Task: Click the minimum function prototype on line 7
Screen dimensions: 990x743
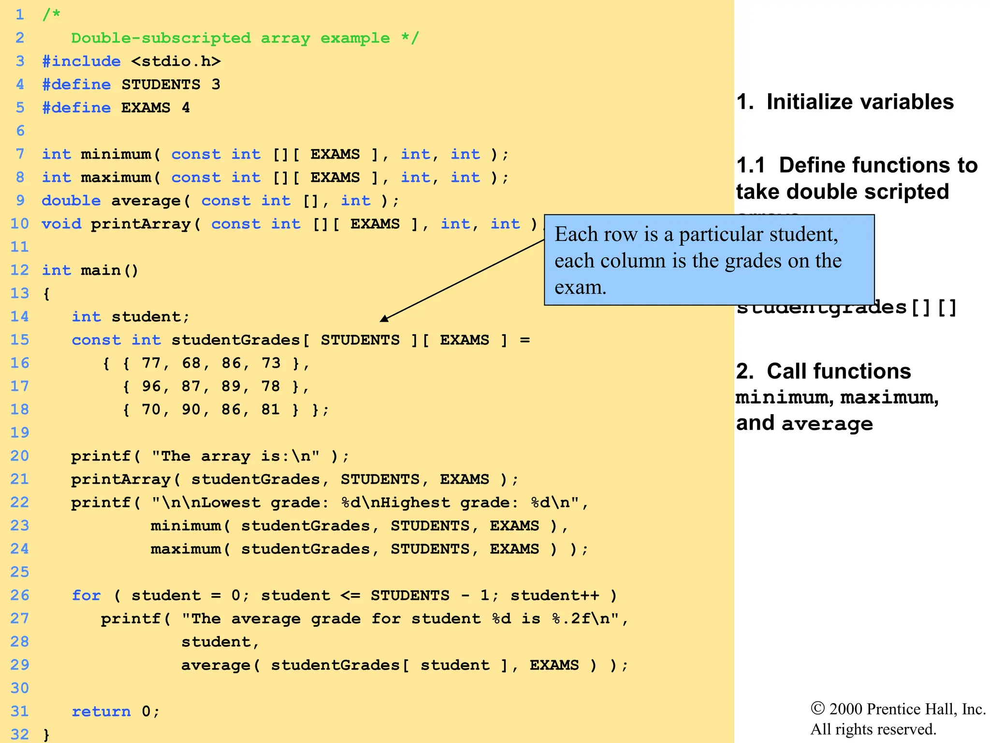Action: [x=276, y=154]
